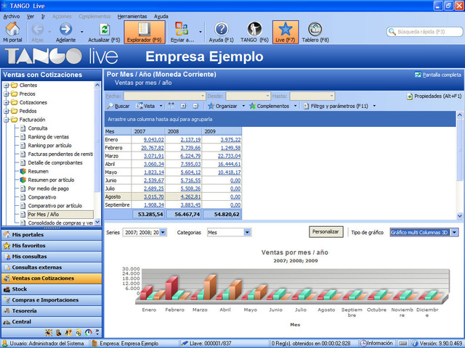Image resolution: width=465 pixels, height=348 pixels.
Task: Select Resumen por artículo report
Action: (x=51, y=180)
